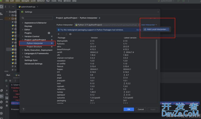Expand the Tools settings group
This screenshot has height=119, width=201.
coord(23,57)
